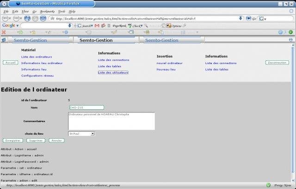The height and width of the screenshot is (189, 296).
Task: Click the red X developer toolbar icon
Action: (4, 32)
